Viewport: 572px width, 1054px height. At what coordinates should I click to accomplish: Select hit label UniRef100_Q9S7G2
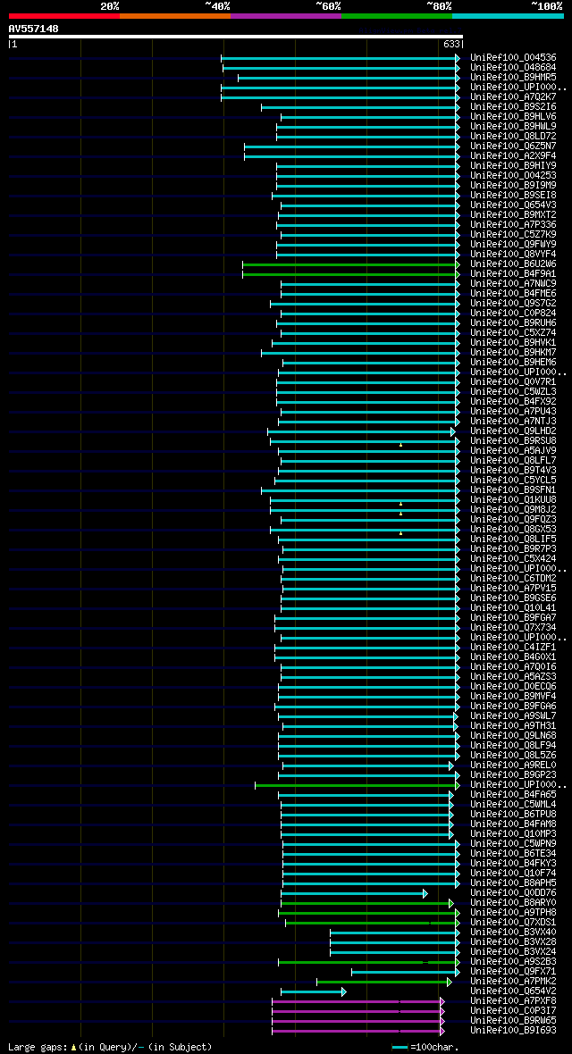pyautogui.click(x=513, y=304)
